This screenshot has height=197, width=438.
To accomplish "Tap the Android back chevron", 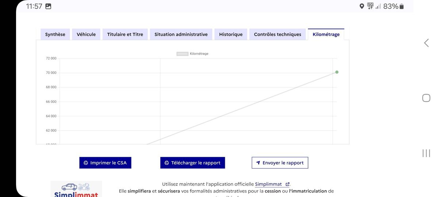I will click(426, 43).
